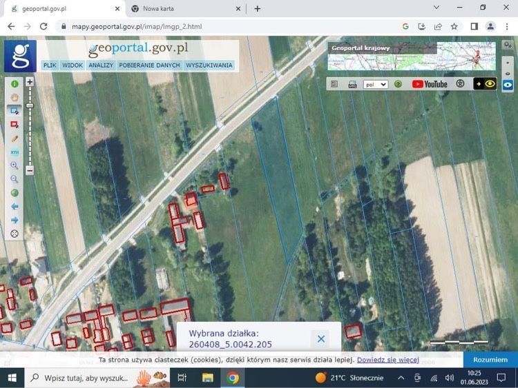Click the accessibility wheel icon
The height and width of the screenshot is (388, 518).
click(x=460, y=83)
